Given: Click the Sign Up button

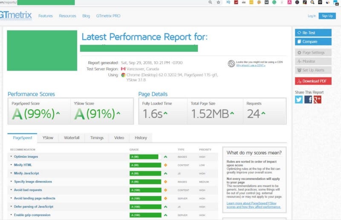Looking at the screenshot, I should [x=327, y=16].
